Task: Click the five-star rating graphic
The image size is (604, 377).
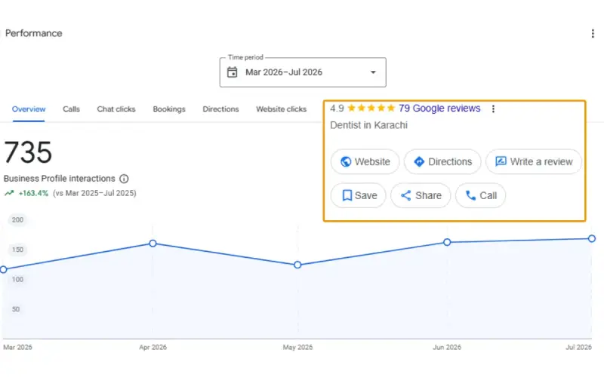Action: click(x=371, y=108)
